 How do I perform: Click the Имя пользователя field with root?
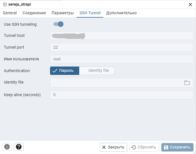(x=122, y=59)
